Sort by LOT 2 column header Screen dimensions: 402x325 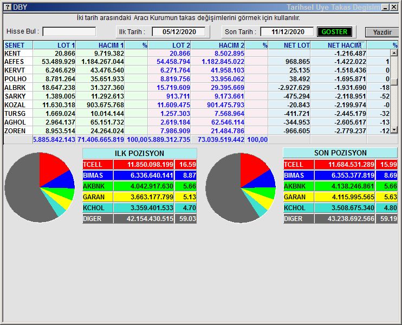(169, 45)
